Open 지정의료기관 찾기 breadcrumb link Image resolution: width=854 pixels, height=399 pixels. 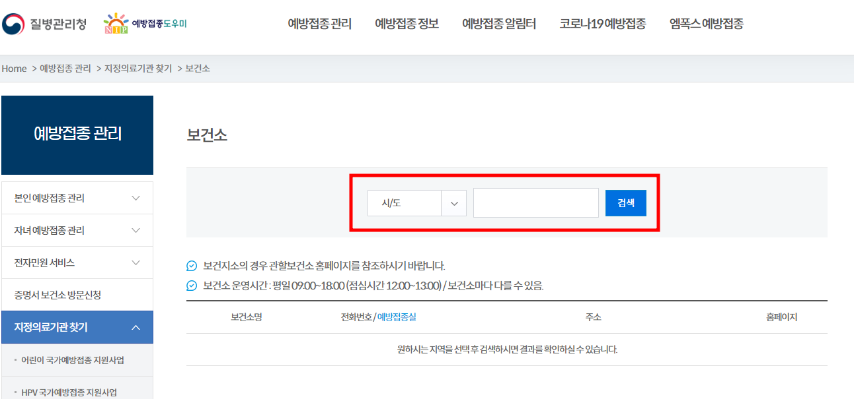point(138,69)
